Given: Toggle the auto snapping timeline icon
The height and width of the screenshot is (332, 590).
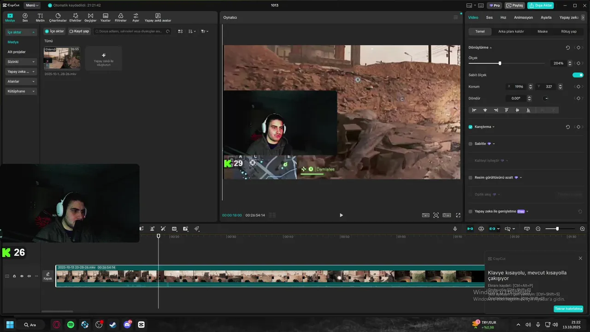Looking at the screenshot, I should point(481,229).
